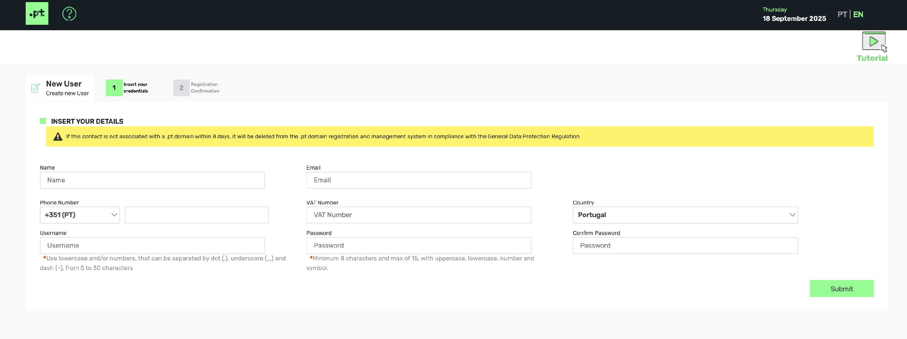Viewport: 907px width, 339px height.
Task: Focus the VAT Number field
Action: click(418, 215)
